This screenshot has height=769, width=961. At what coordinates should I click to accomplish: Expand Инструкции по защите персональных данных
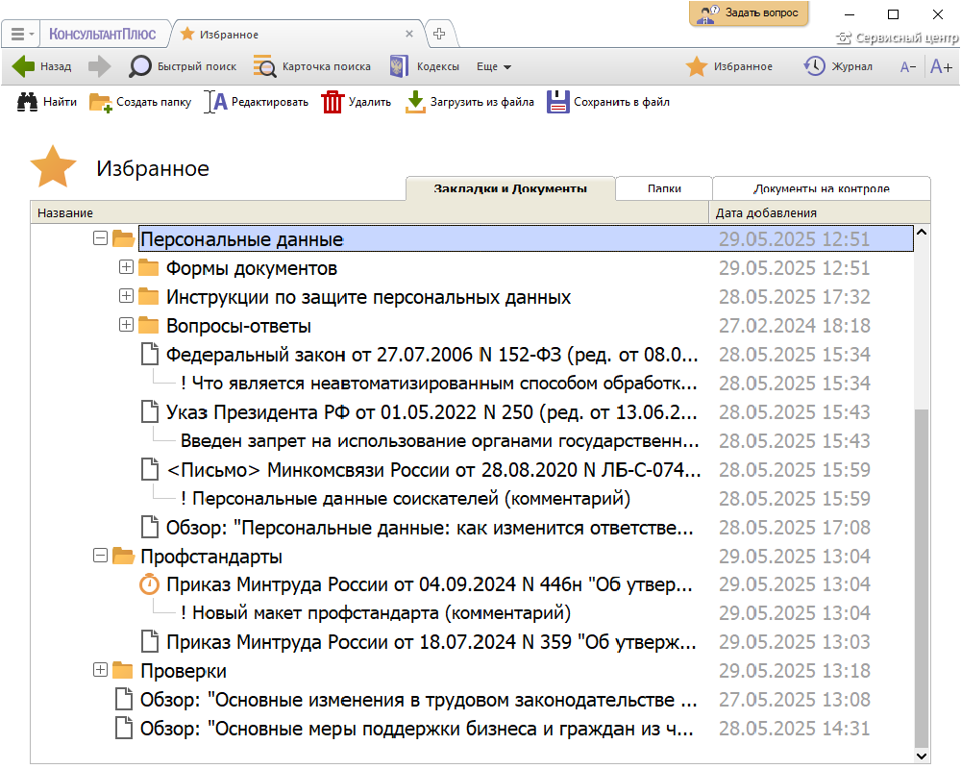coord(126,295)
